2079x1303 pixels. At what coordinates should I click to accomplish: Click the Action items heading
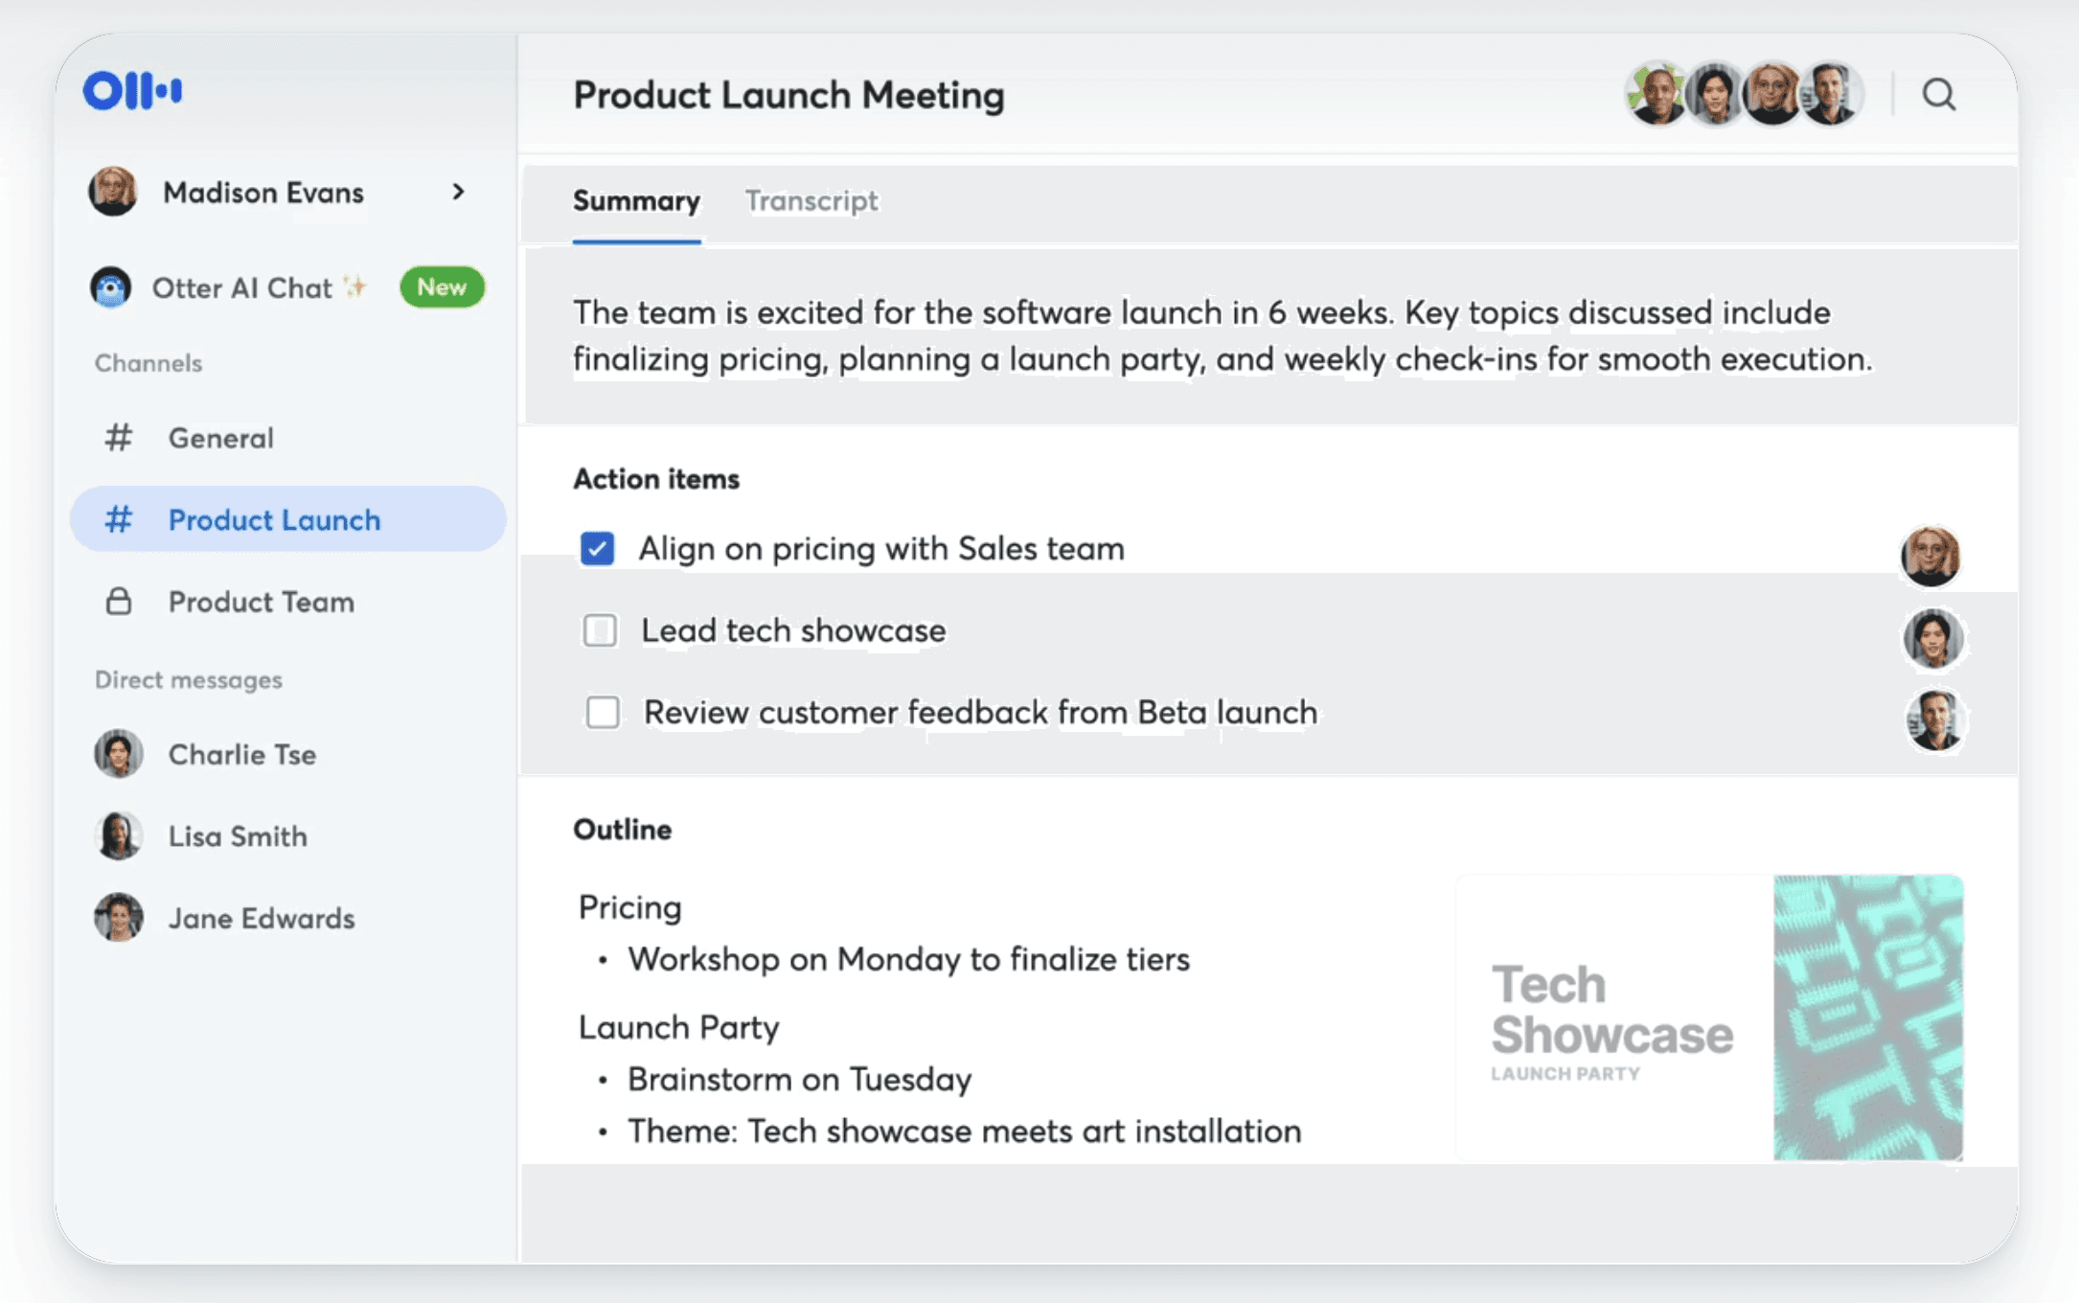656,478
